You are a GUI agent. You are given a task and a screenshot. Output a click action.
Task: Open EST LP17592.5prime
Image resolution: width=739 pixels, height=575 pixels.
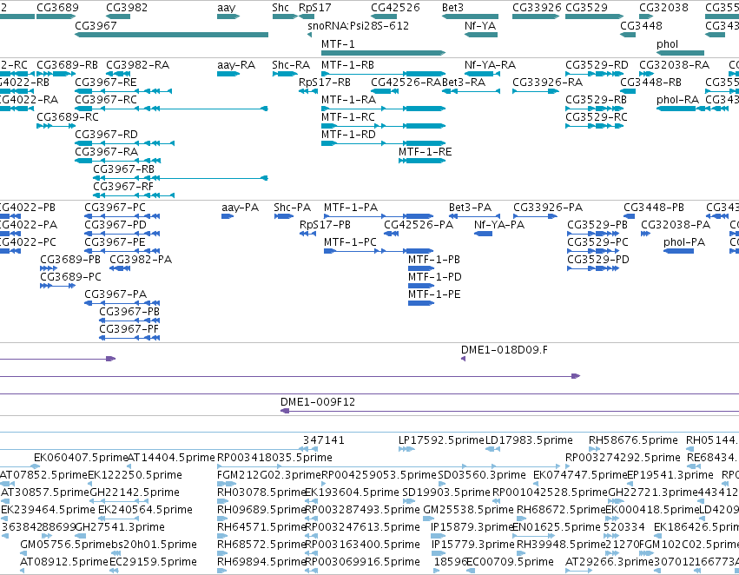406,449
